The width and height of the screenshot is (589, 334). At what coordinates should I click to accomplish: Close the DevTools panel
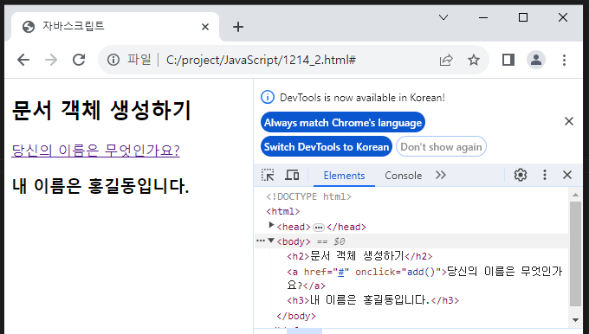pos(567,175)
